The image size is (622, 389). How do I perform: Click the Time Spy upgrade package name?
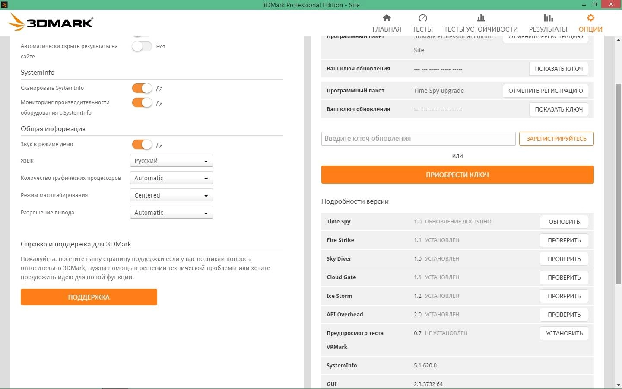tap(438, 91)
